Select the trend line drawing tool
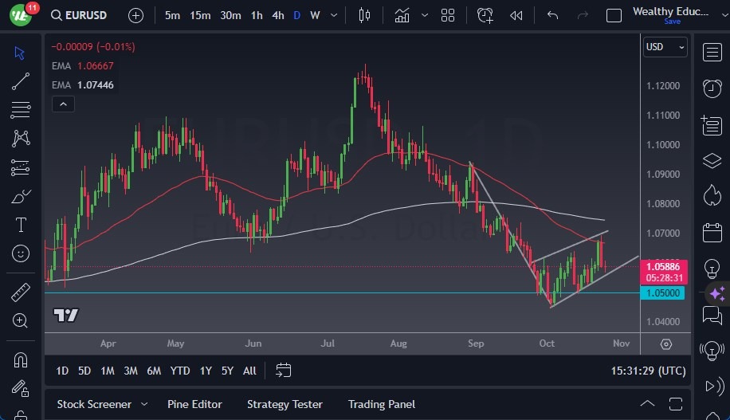The height and width of the screenshot is (420, 730). (x=22, y=81)
